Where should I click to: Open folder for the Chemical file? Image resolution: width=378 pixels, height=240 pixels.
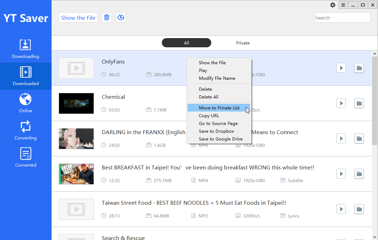(x=359, y=103)
